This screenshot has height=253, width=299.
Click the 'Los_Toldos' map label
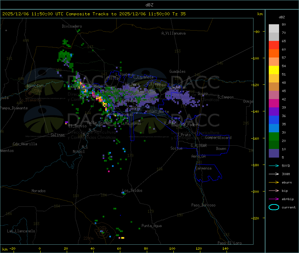pyautogui.click(x=132, y=190)
